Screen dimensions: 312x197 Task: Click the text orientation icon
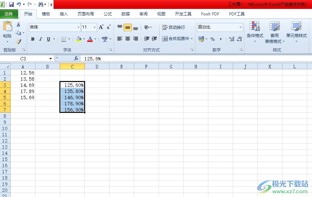click(147, 27)
